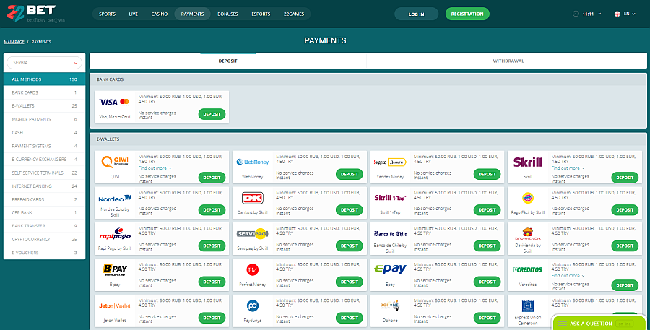The image size is (650, 330).
Task: Click the 22BET logo
Action: point(35,14)
